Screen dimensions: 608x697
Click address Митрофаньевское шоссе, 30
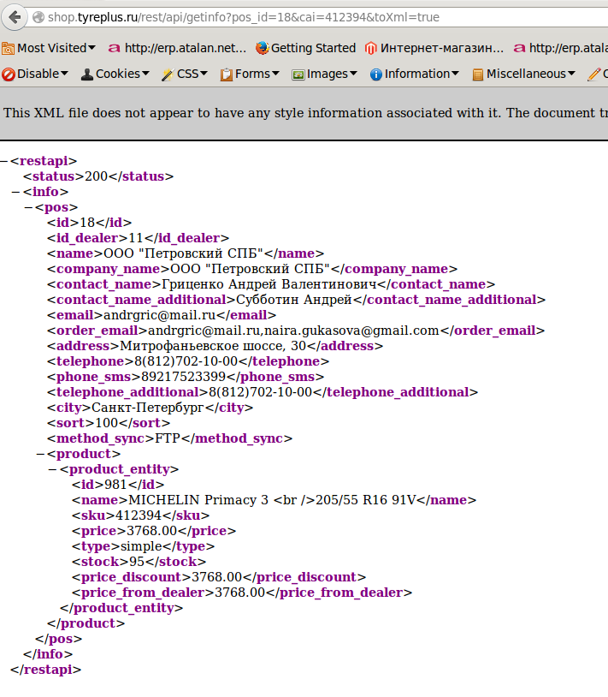click(213, 346)
